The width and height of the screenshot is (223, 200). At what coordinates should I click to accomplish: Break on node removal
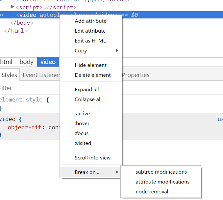pos(152,191)
